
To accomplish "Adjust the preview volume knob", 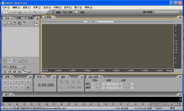I will click(x=24, y=61).
